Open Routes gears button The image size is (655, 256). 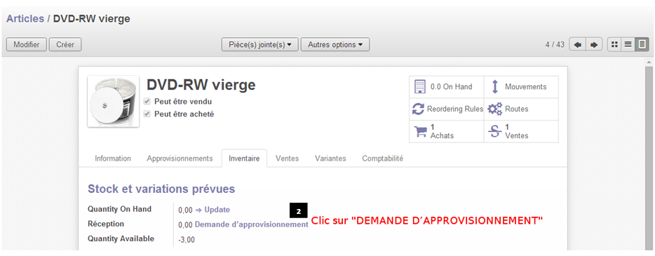click(x=521, y=109)
